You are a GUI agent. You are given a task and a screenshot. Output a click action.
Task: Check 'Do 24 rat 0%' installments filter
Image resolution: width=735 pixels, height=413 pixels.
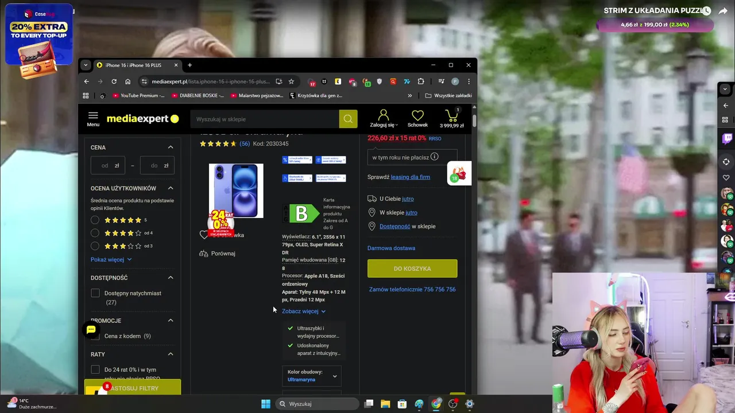tap(95, 370)
